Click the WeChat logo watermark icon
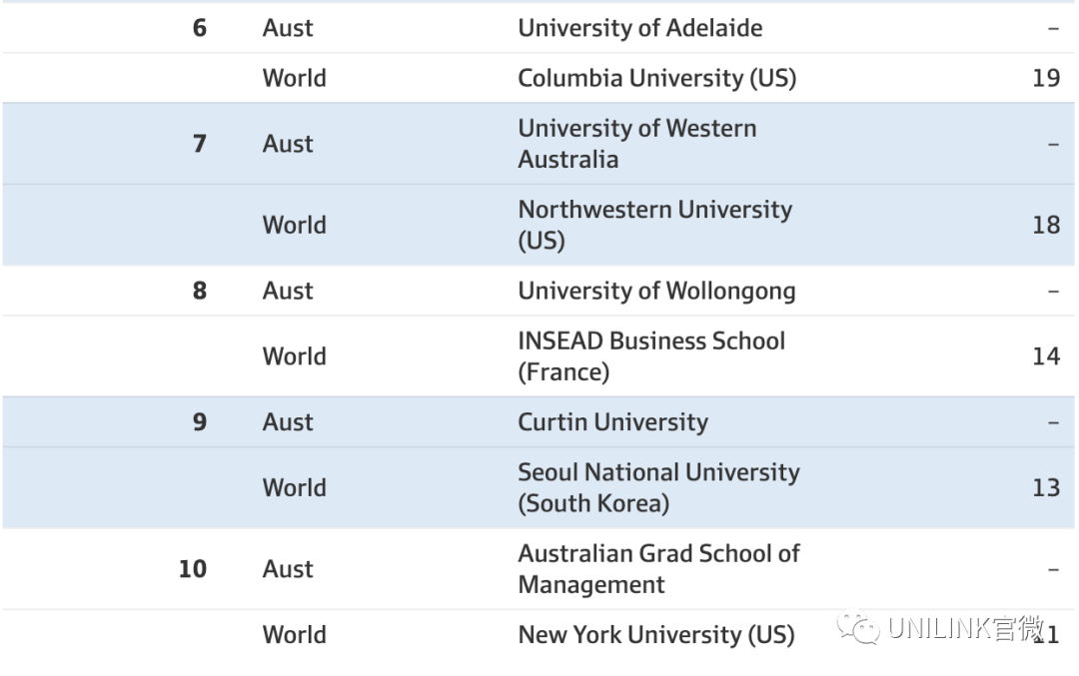1079x676 pixels. pyautogui.click(x=858, y=628)
